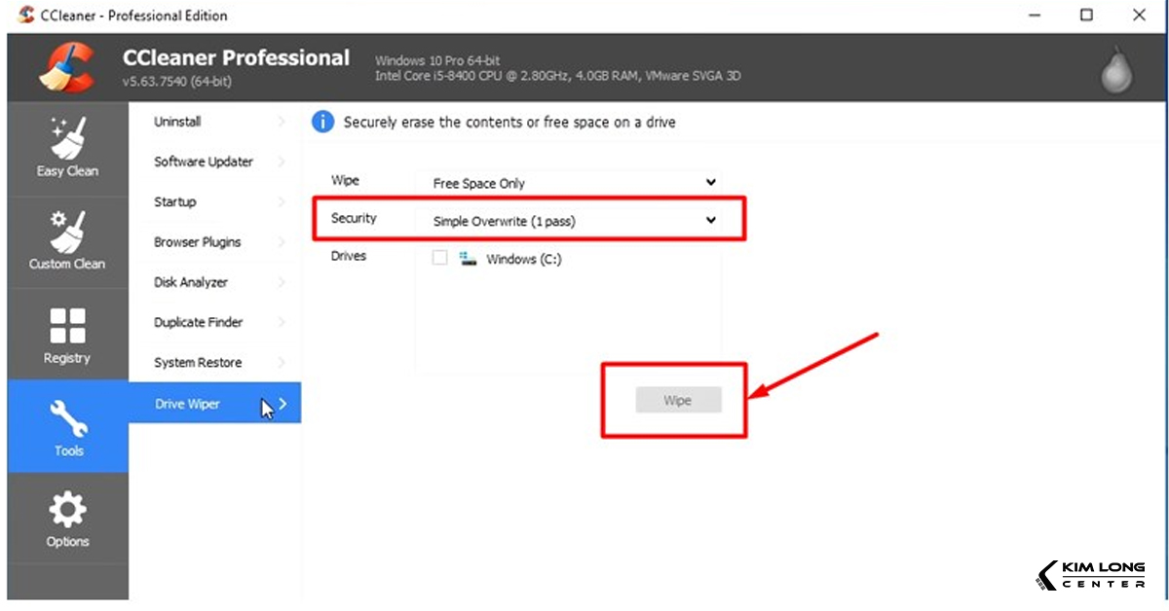Click the Windows (C:) drive icon
This screenshot has width=1169, height=611.
(x=469, y=259)
